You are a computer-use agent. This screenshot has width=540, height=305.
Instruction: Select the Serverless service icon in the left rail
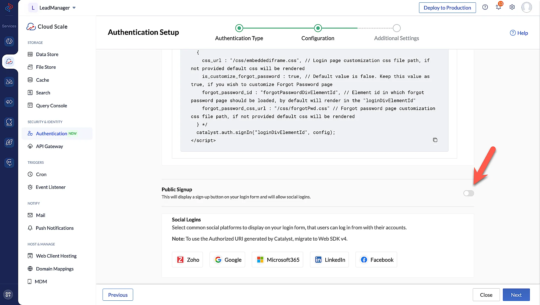click(9, 41)
